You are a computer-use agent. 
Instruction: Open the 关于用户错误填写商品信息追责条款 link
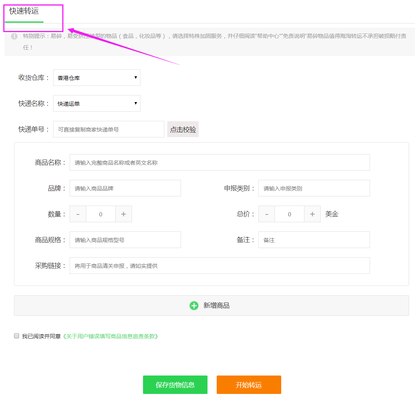[111, 336]
